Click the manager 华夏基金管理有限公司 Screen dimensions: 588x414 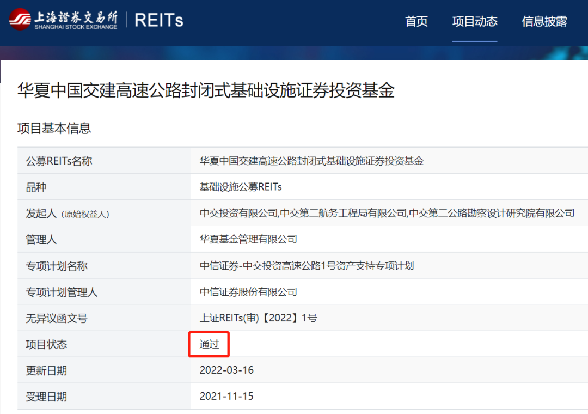tap(248, 239)
